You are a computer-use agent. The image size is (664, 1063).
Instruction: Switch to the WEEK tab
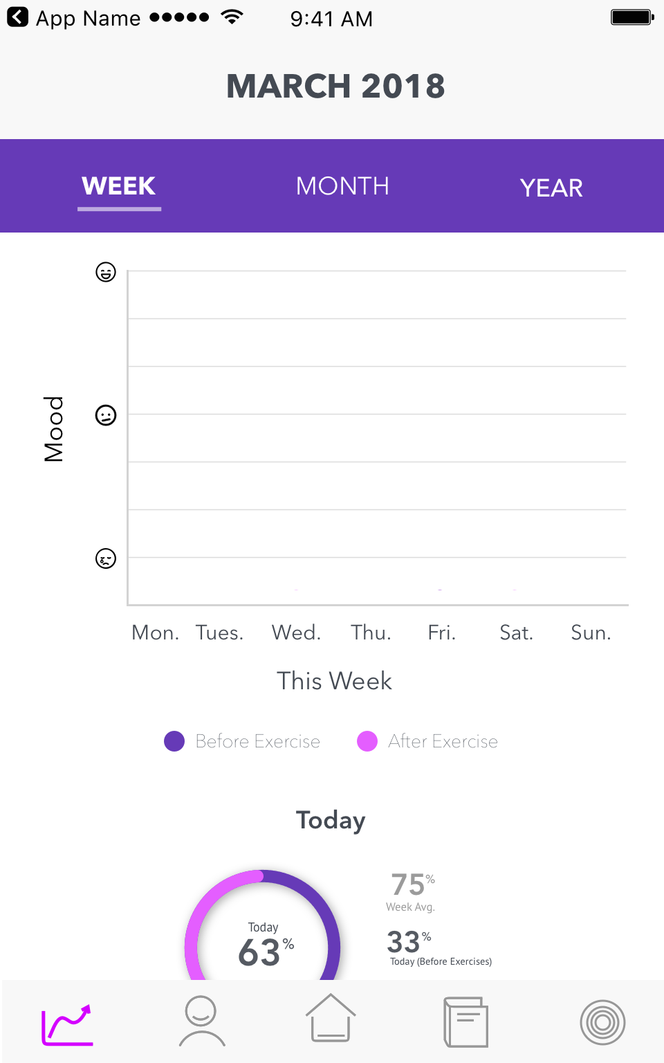(119, 186)
